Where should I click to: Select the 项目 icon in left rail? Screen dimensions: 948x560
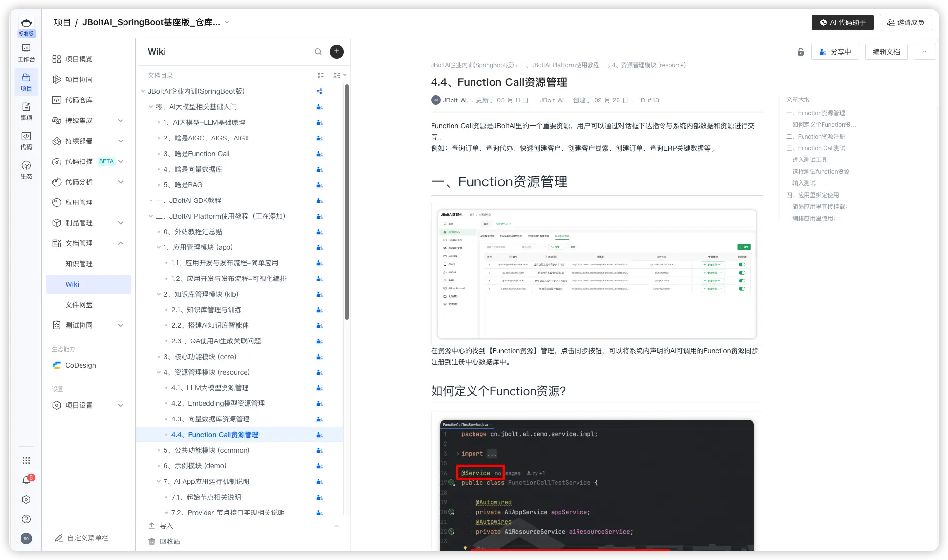coord(26,82)
